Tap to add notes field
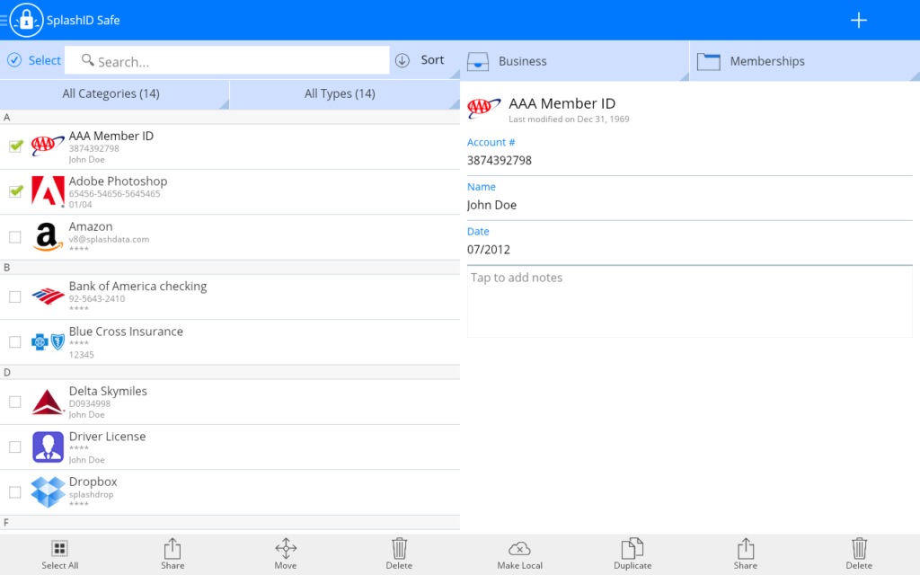Screen dimensions: 920x575 (689, 302)
